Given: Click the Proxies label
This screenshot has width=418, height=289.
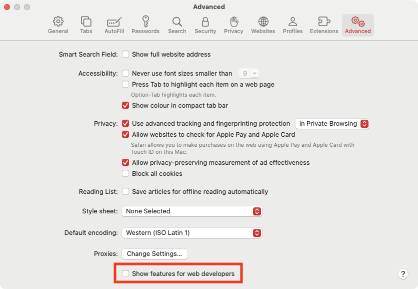Looking at the screenshot, I should (106, 254).
